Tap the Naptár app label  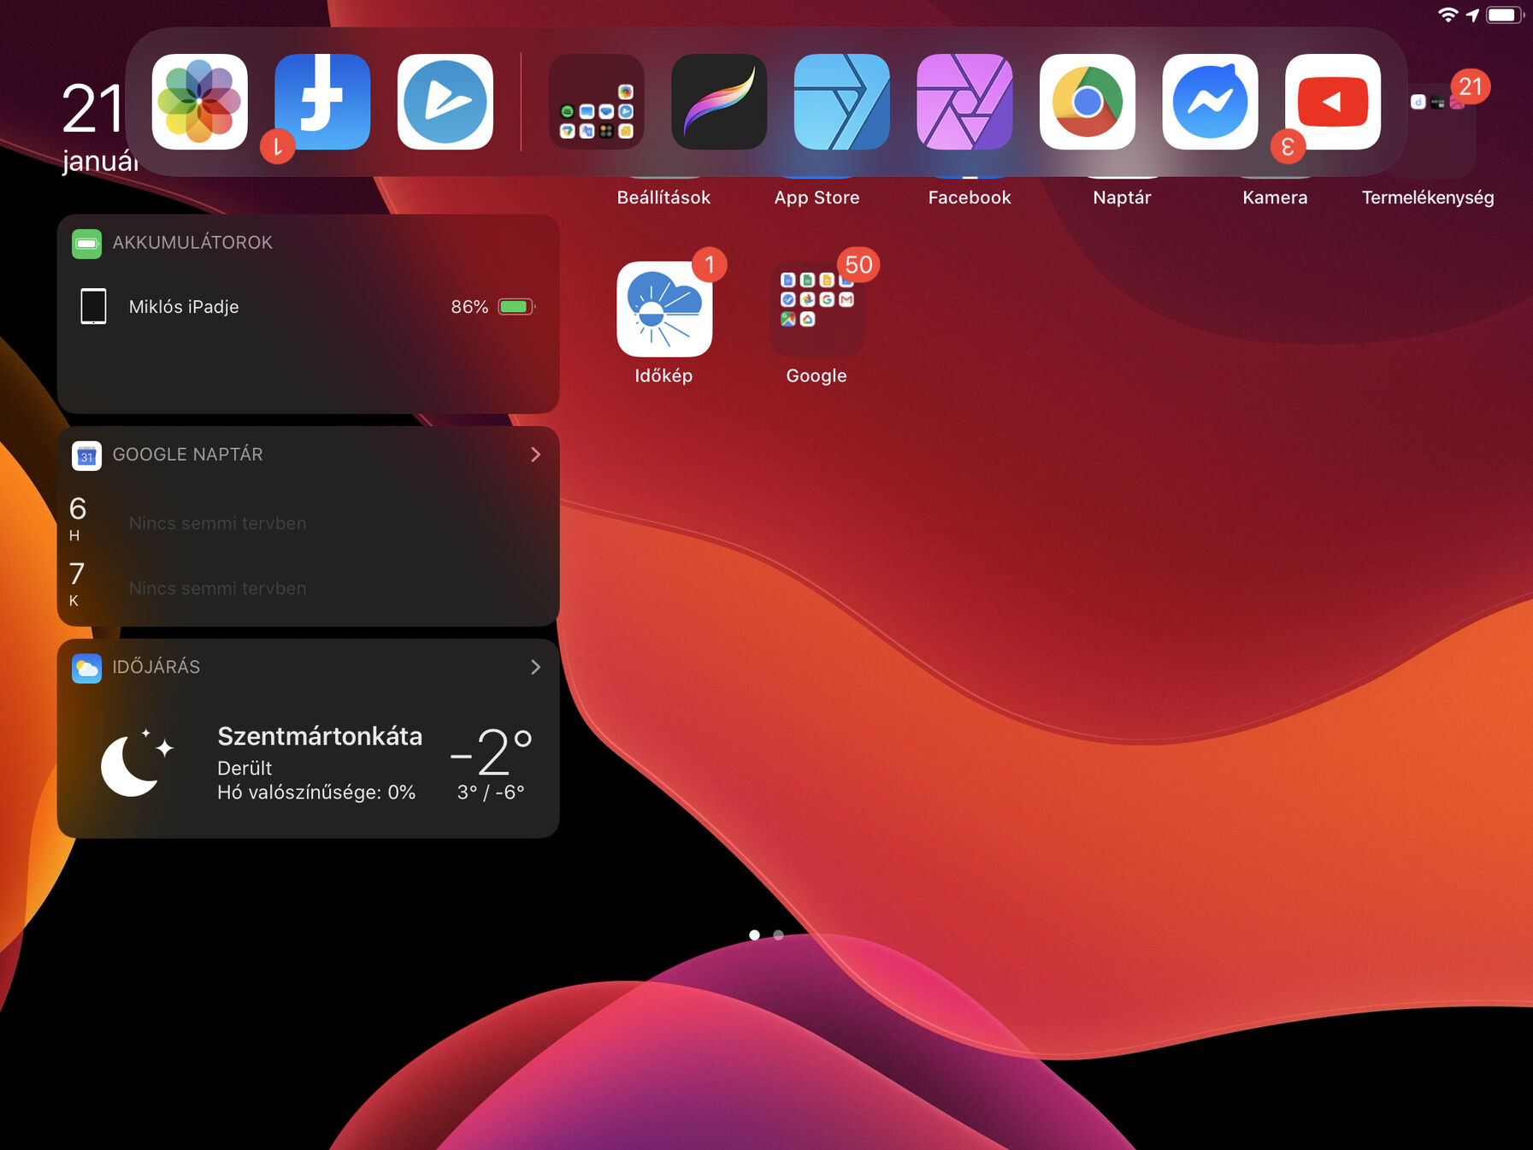tap(1122, 198)
